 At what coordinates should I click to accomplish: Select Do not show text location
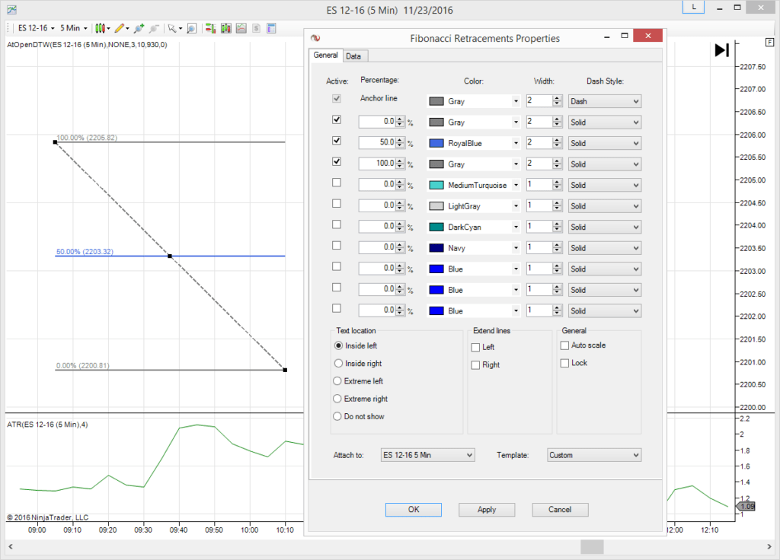[x=337, y=416]
